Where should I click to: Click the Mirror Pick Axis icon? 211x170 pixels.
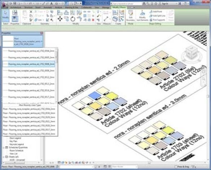click(73, 13)
